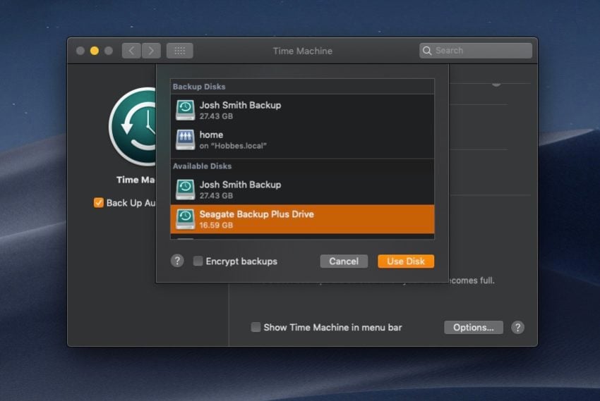The width and height of the screenshot is (600, 401).
Task: Enable the Encrypt backups checkbox
Action: pyautogui.click(x=198, y=261)
